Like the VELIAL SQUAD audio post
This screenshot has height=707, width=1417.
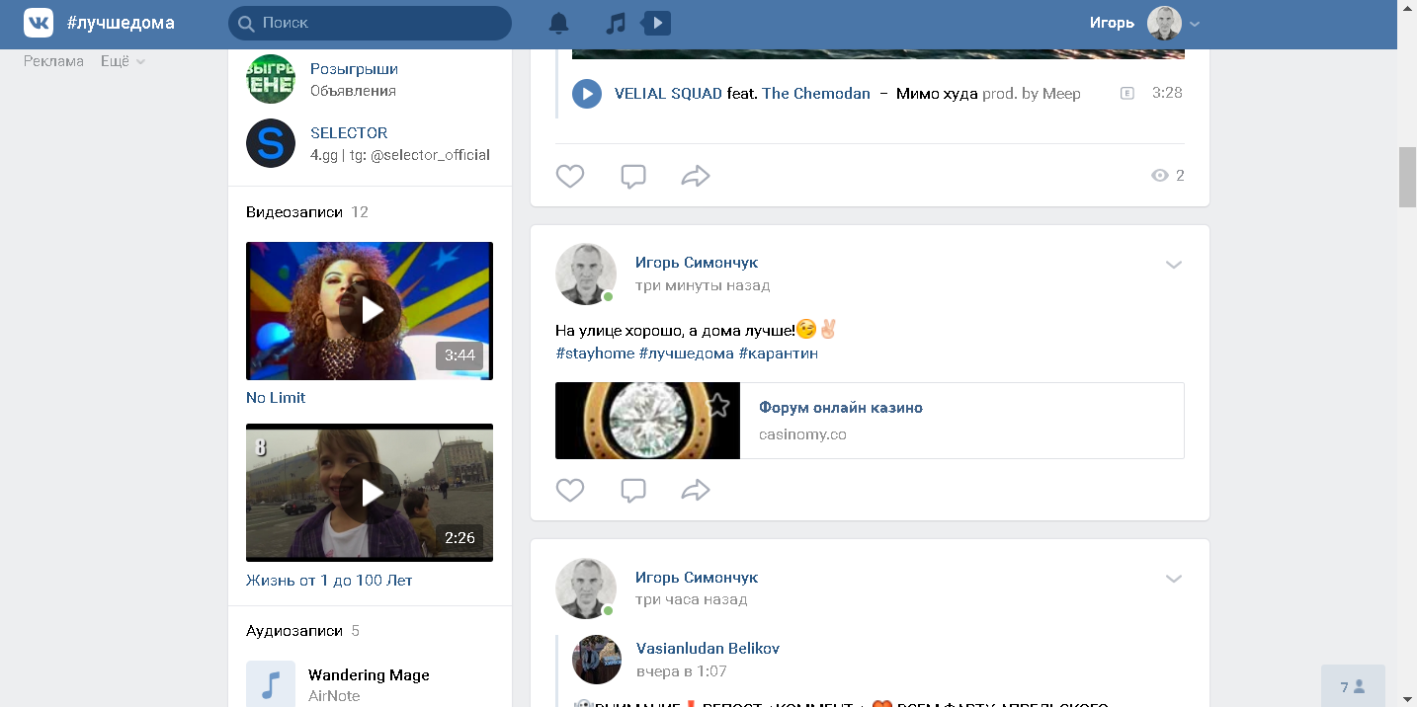pos(570,176)
